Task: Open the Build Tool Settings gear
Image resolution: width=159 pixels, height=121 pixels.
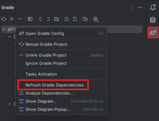Action: (x=95, y=19)
